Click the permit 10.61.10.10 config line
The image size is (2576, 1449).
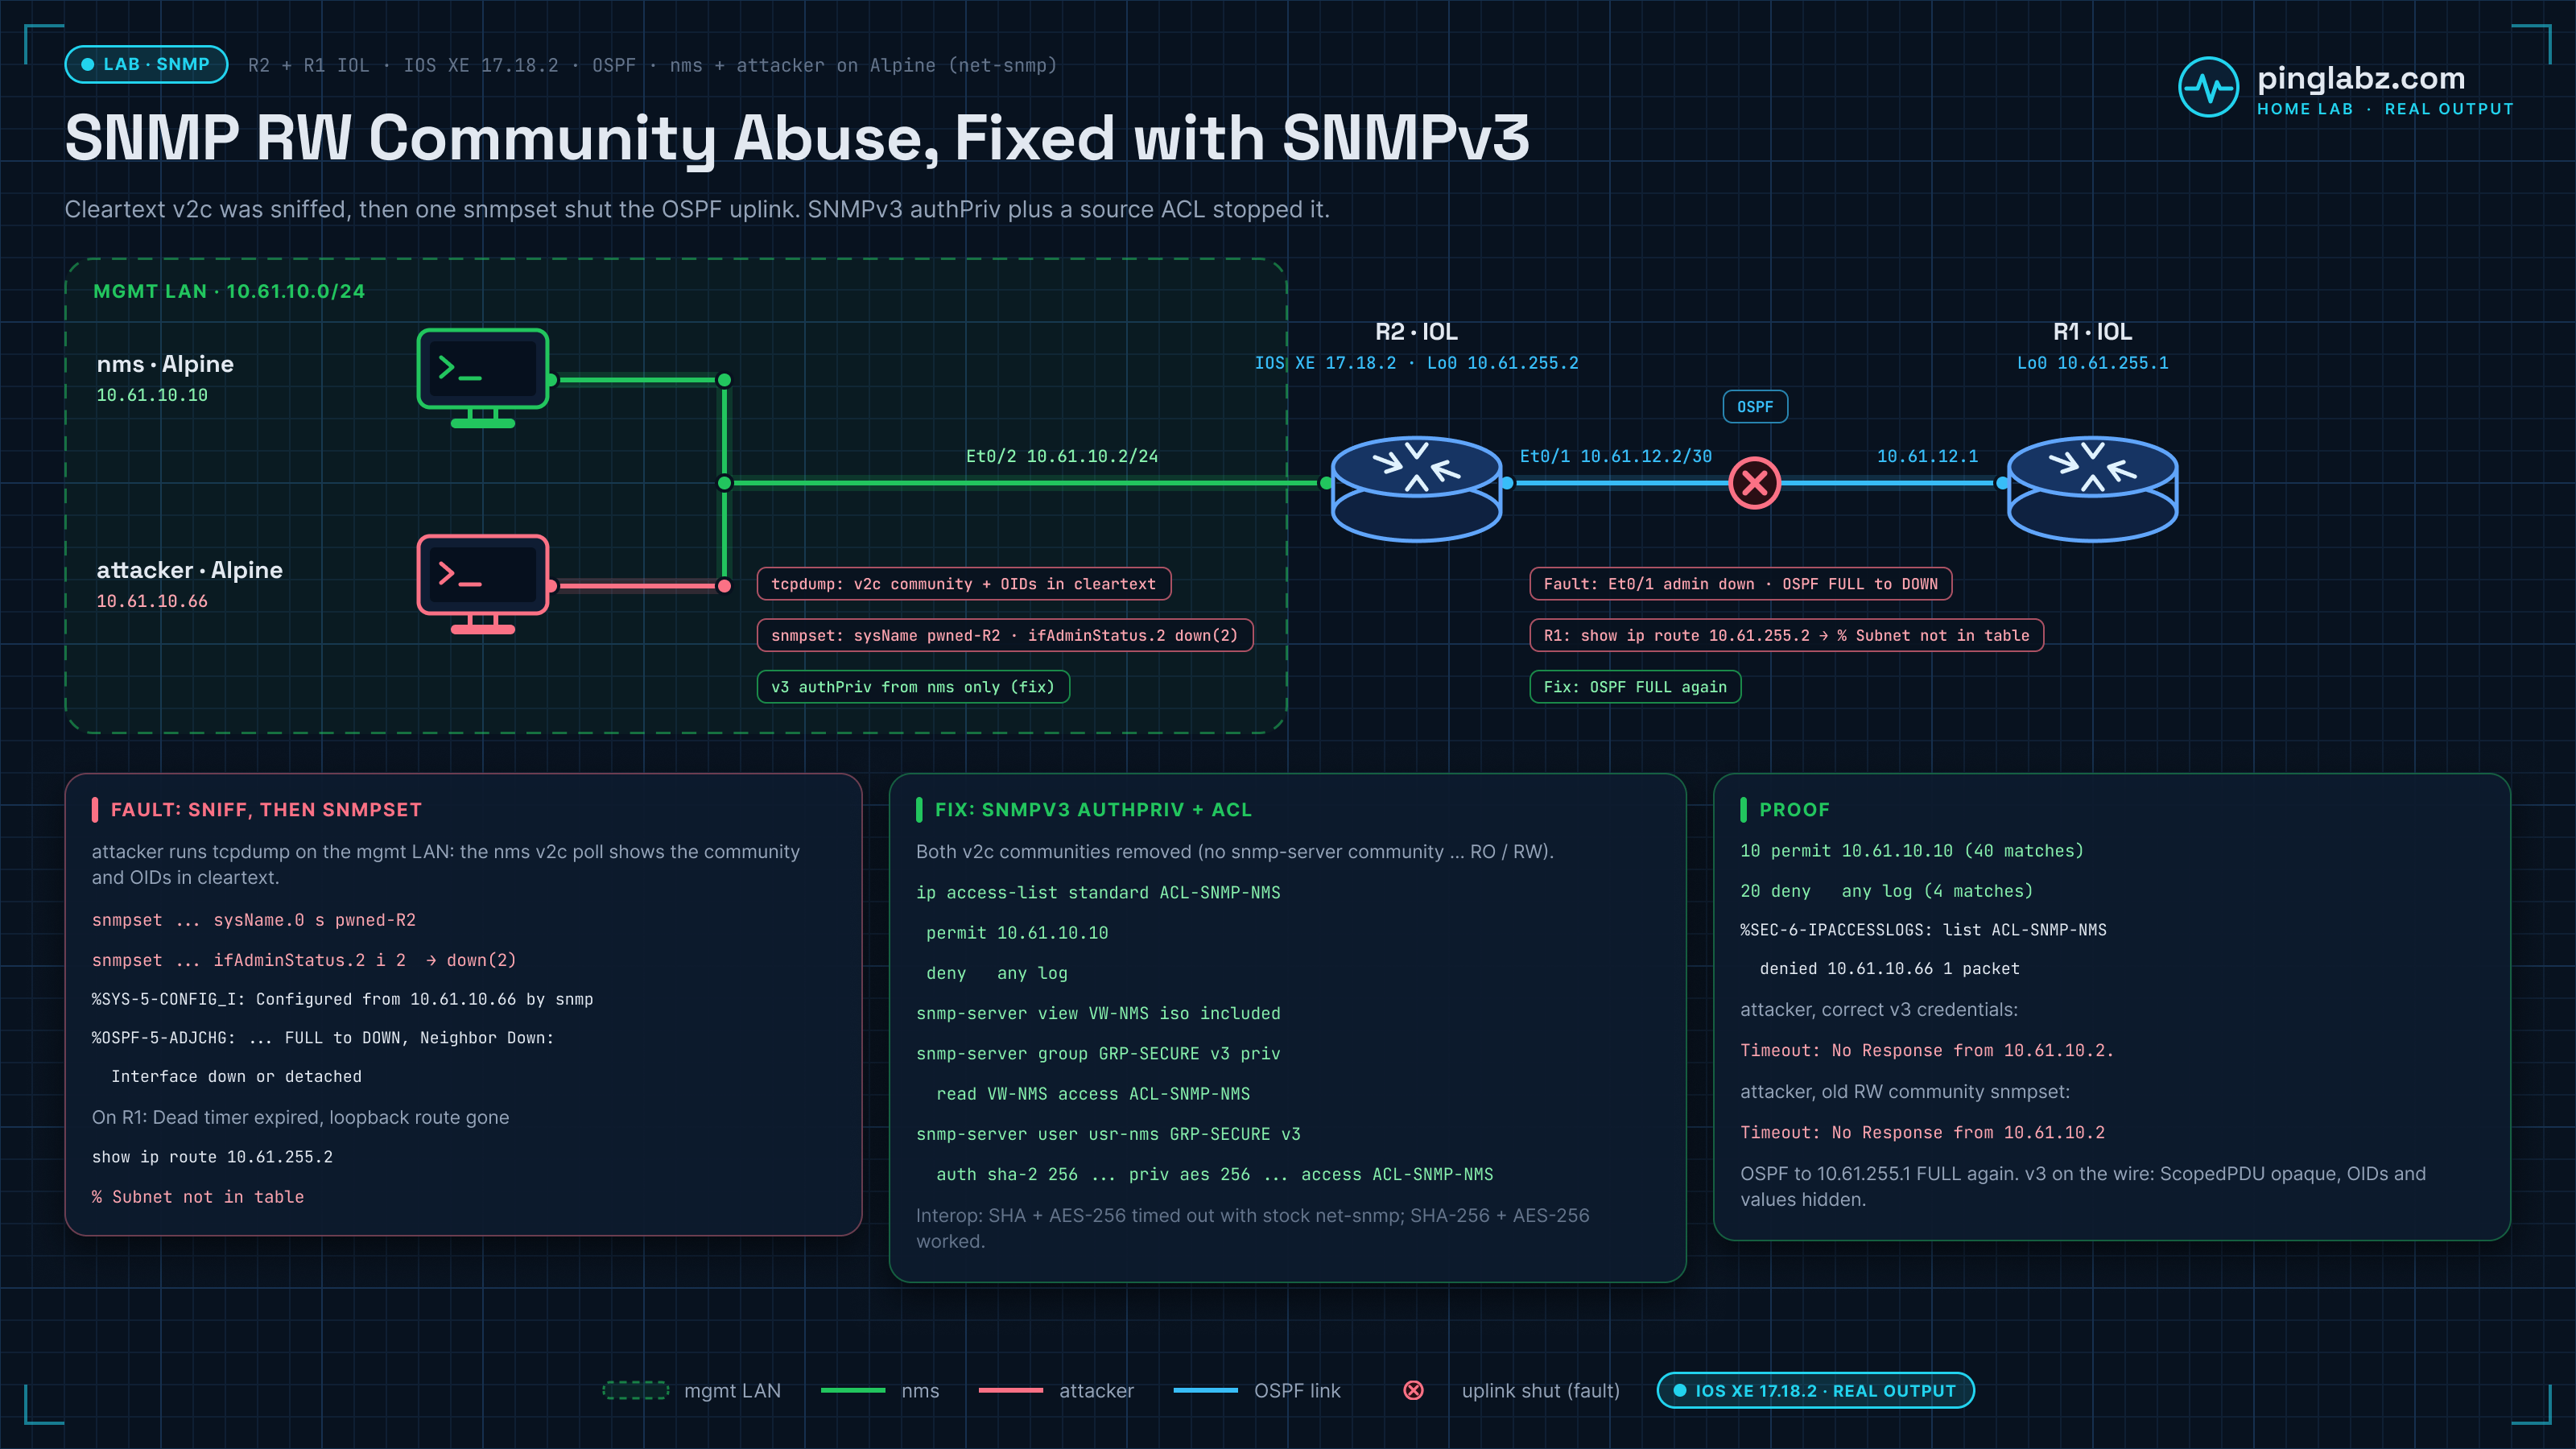point(1017,933)
